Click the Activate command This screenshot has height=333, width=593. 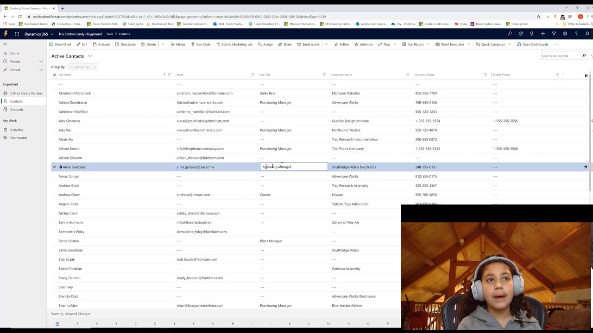click(x=101, y=44)
